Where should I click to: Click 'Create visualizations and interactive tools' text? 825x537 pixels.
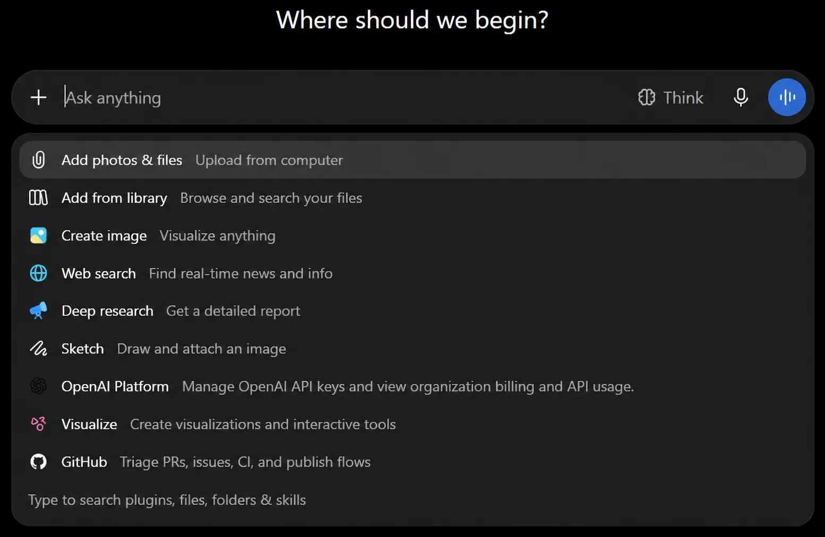click(x=263, y=424)
